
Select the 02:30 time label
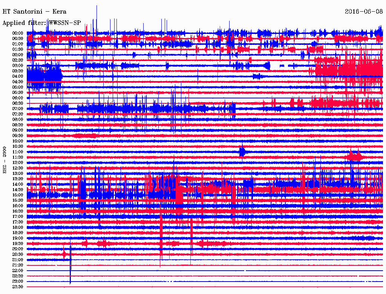tap(18, 60)
